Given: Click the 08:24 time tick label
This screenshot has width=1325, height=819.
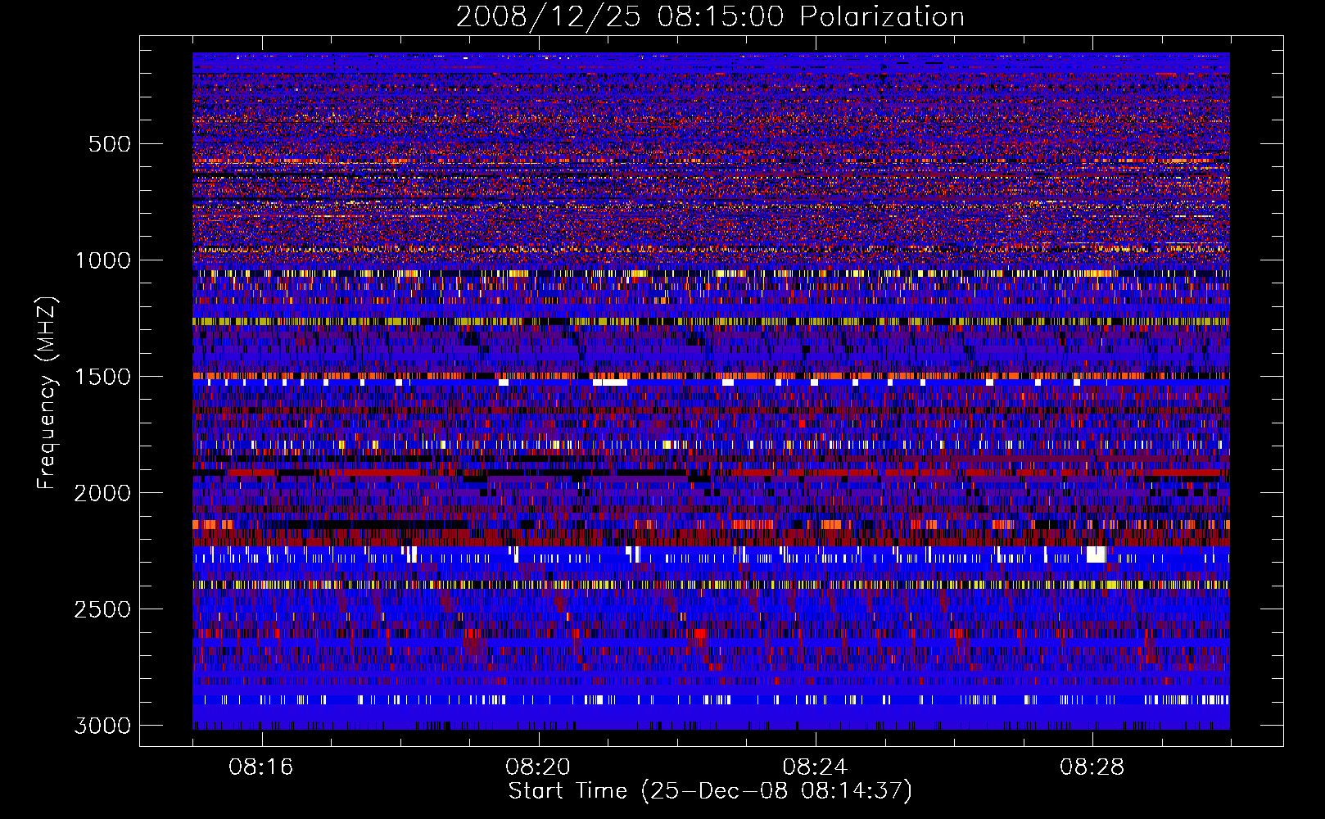Looking at the screenshot, I should coord(815,767).
